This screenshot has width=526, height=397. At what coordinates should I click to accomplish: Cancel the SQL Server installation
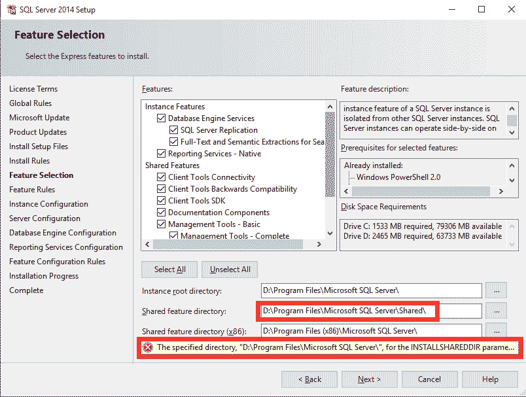click(x=429, y=379)
